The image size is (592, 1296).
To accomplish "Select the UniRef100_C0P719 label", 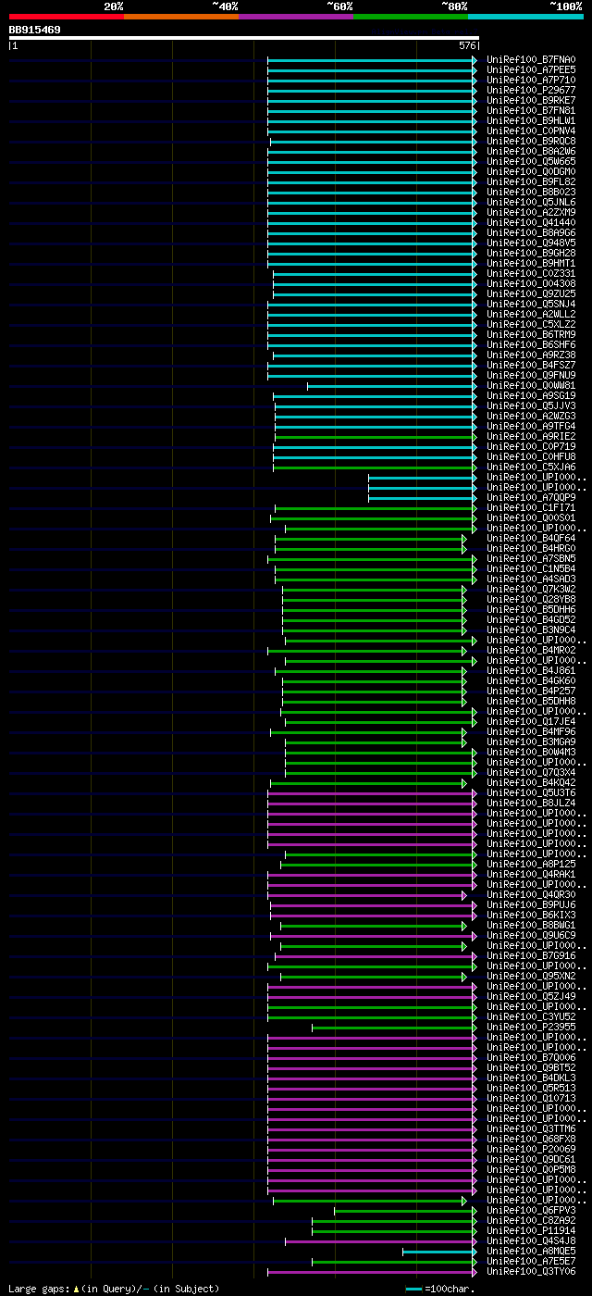I will pyautogui.click(x=531, y=447).
